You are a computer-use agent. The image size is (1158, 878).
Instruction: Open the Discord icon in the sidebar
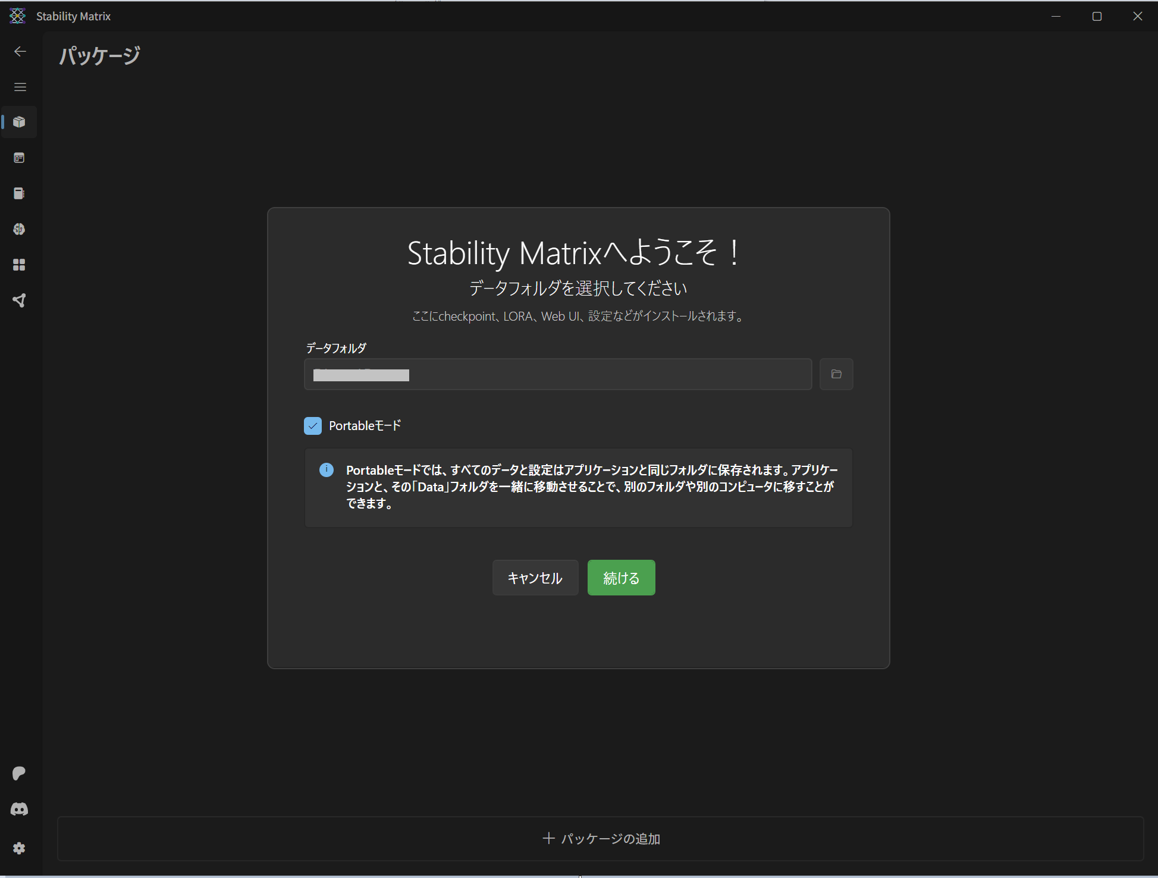(x=18, y=809)
